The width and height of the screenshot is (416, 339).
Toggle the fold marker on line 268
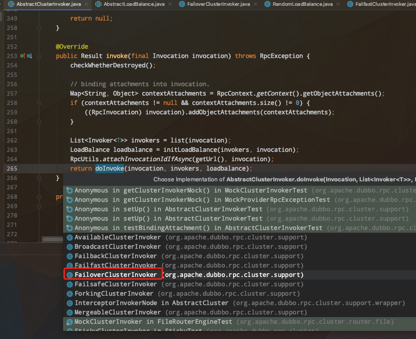tap(39, 197)
